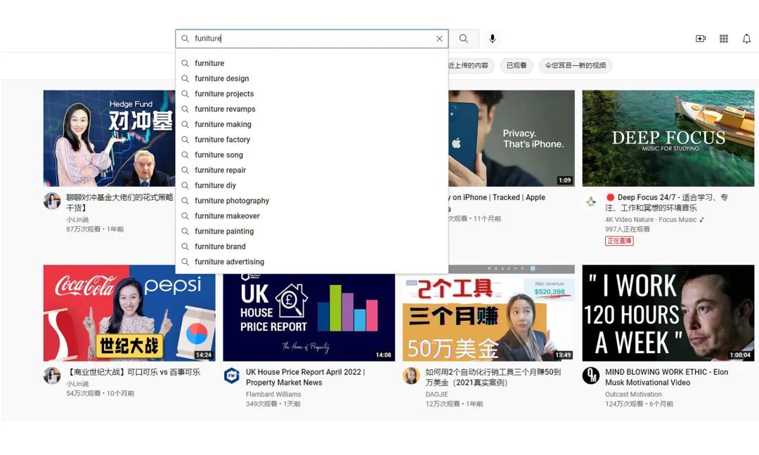
Task: Activate voice search microphone icon
Action: [493, 39]
